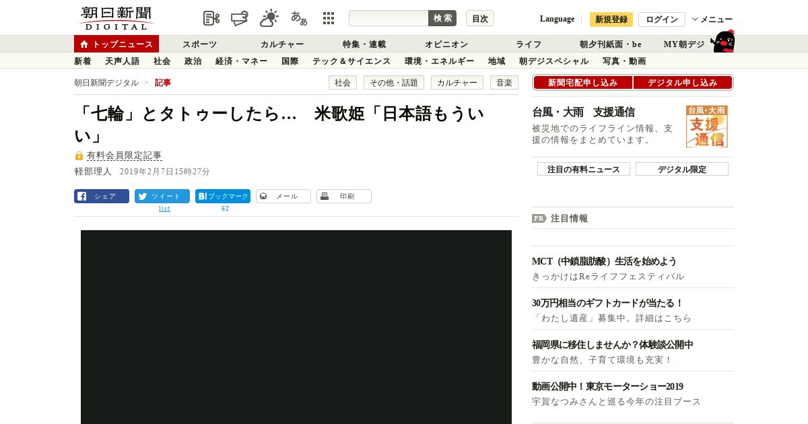Print the article with 印刷 button

(x=344, y=197)
